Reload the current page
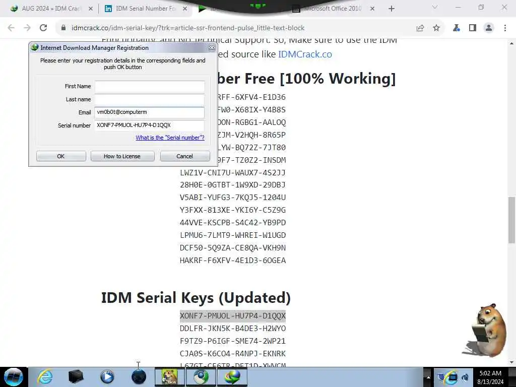516x387 pixels. 43,28
